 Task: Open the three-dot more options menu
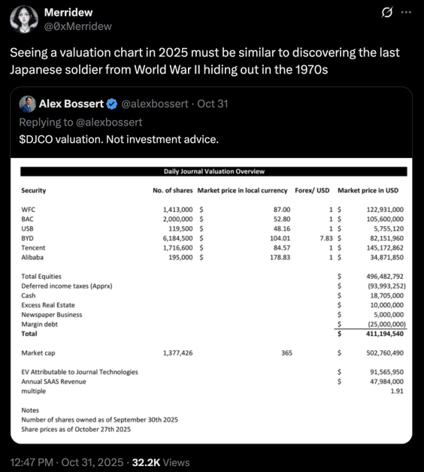(x=406, y=12)
